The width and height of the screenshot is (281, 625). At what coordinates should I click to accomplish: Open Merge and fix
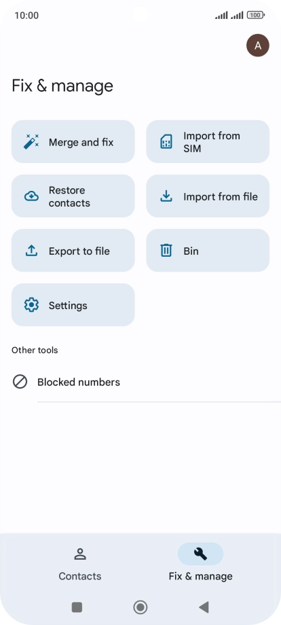click(x=73, y=141)
